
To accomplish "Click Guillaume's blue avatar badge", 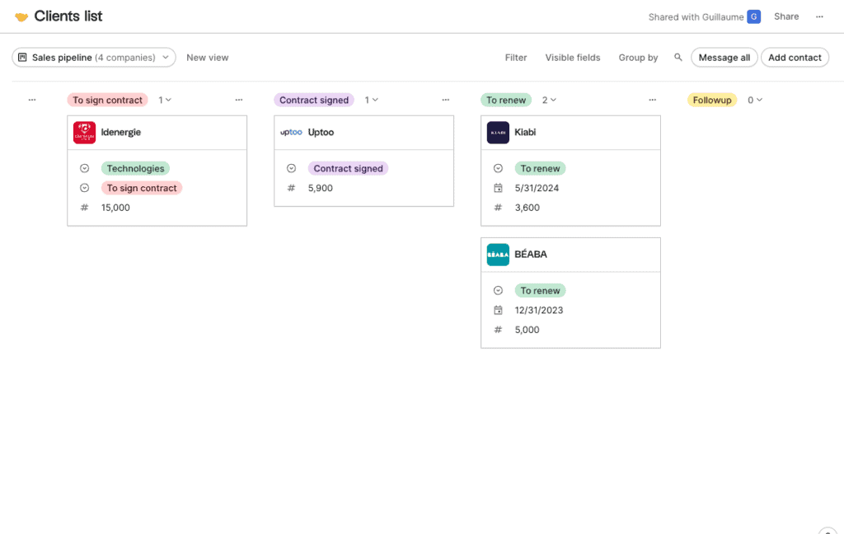I will [753, 16].
